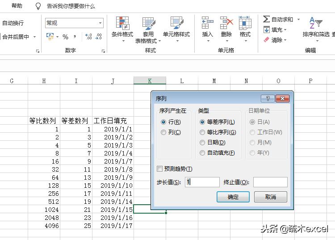Image resolution: width=335 pixels, height=240 pixels.
Task: Click Increase Decimal icon
Action: point(88,37)
